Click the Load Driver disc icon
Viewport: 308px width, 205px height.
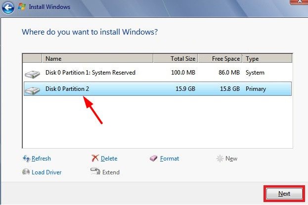(x=26, y=172)
